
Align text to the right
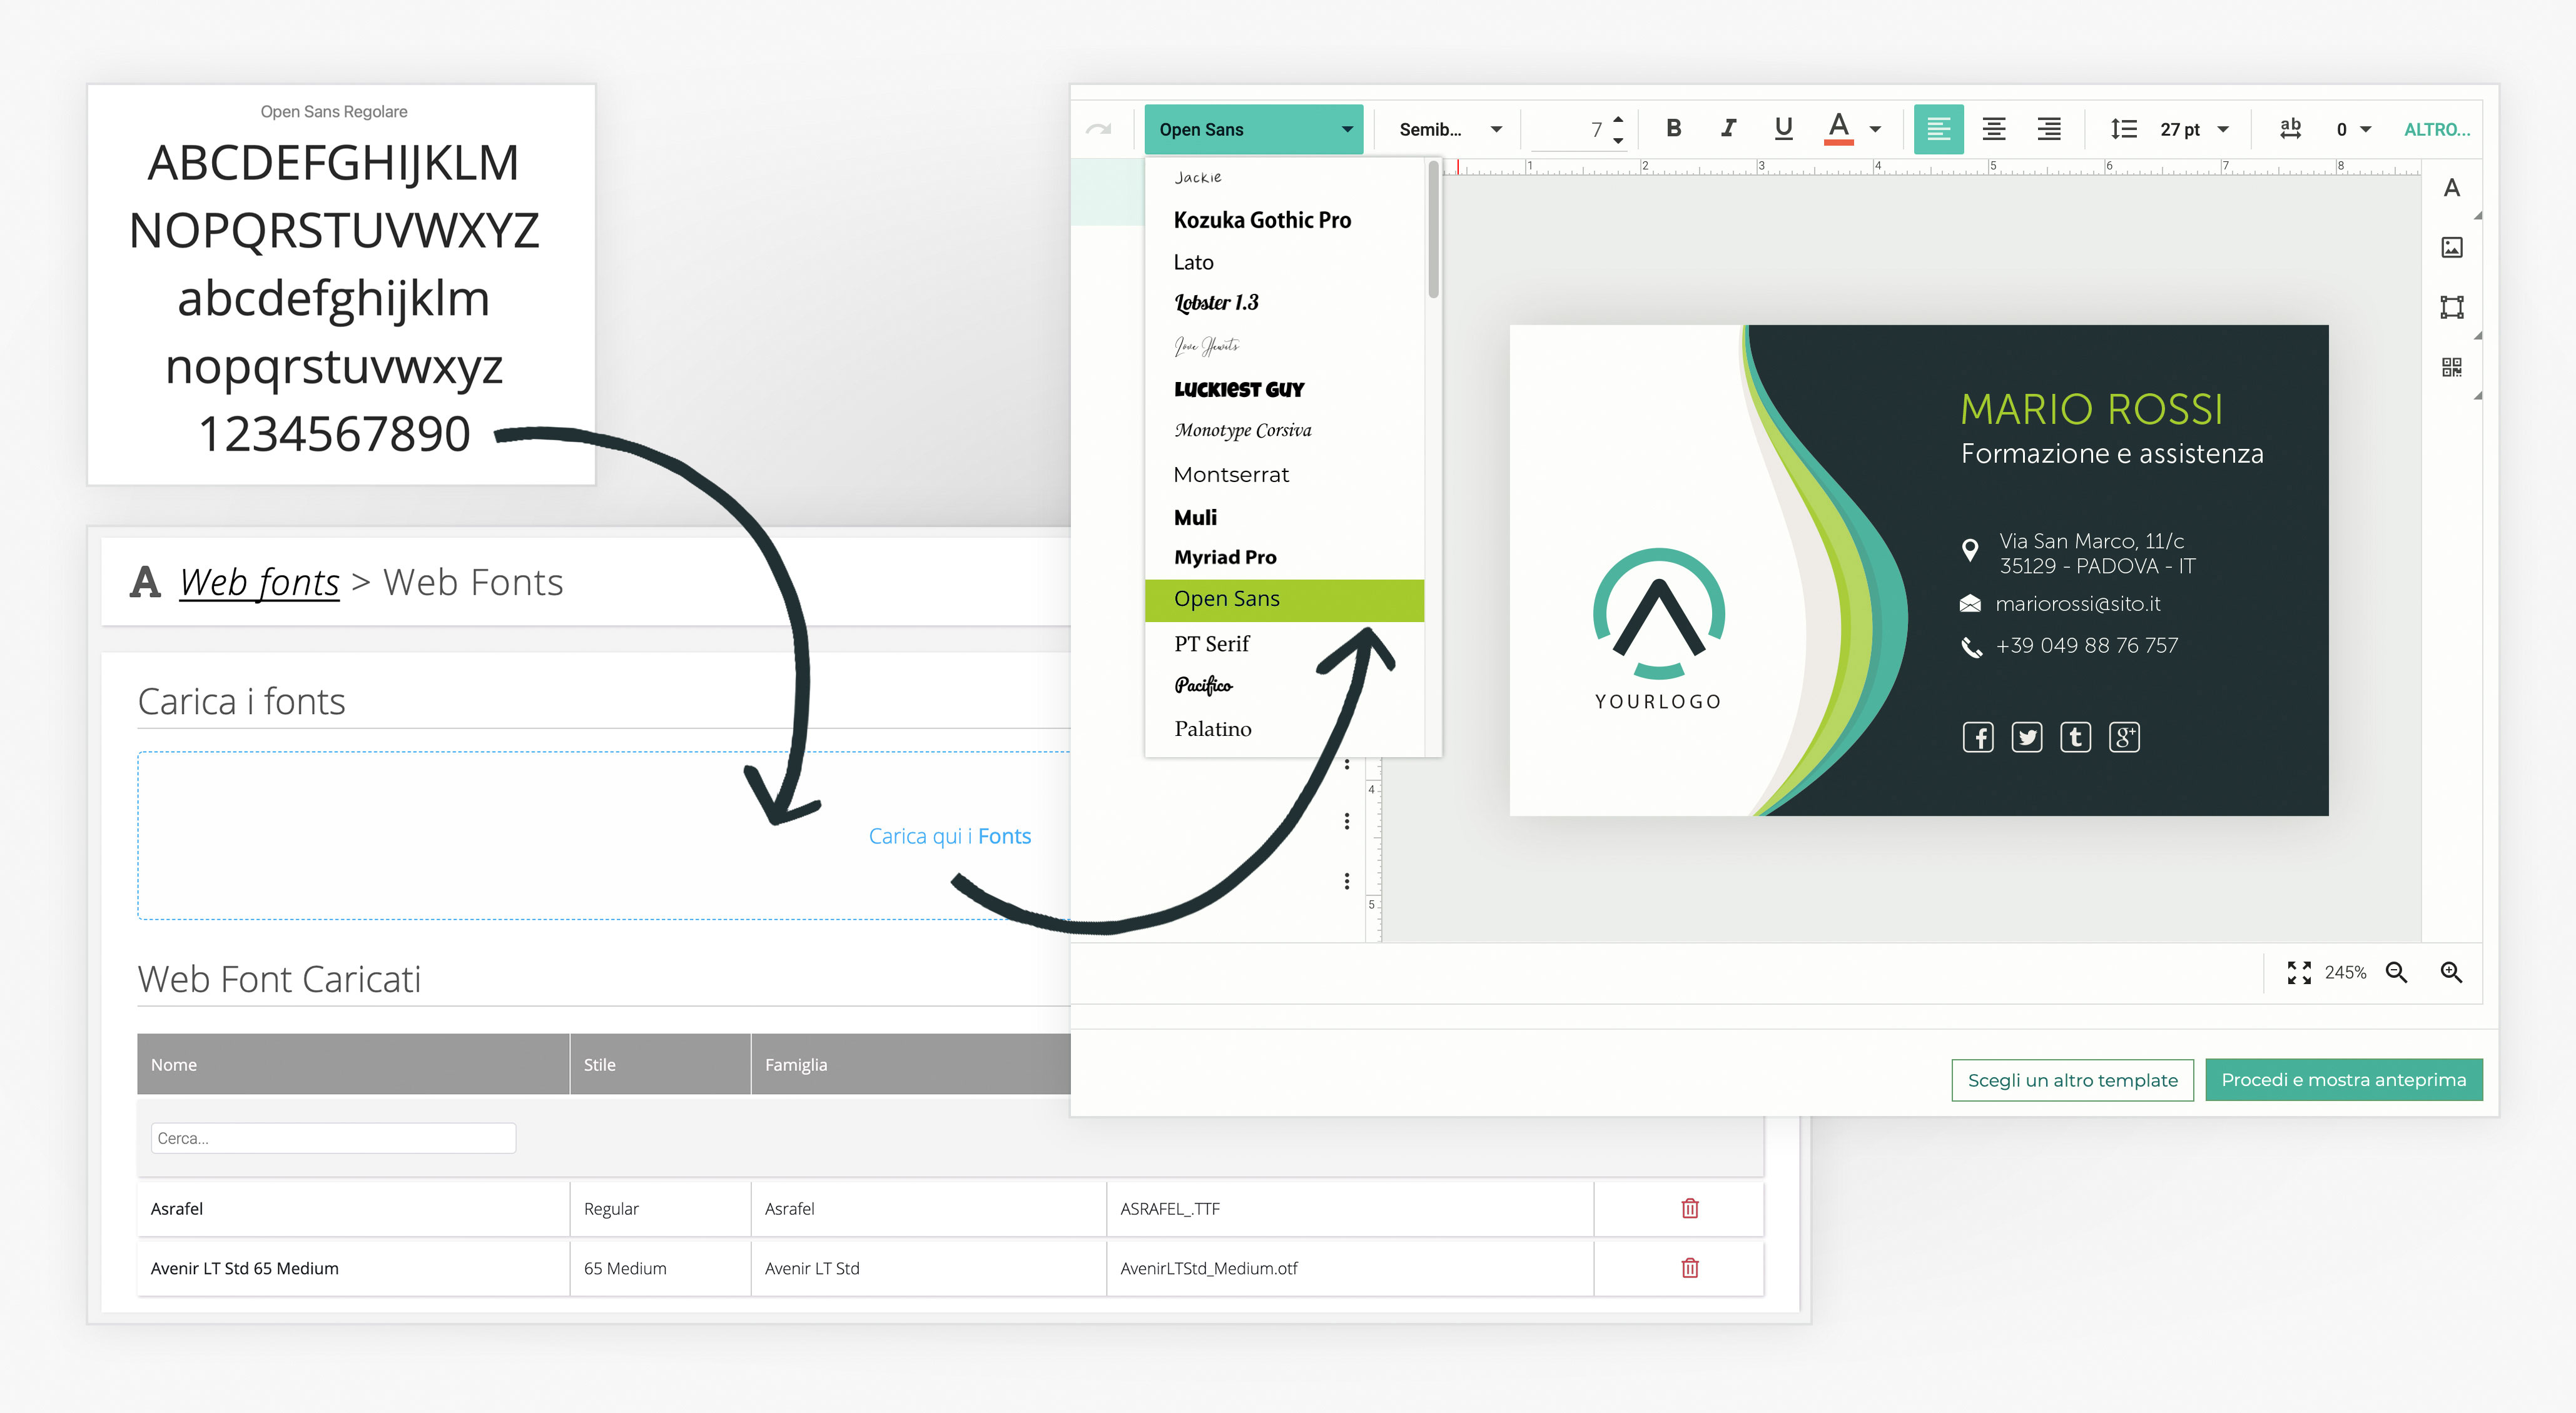2048,129
